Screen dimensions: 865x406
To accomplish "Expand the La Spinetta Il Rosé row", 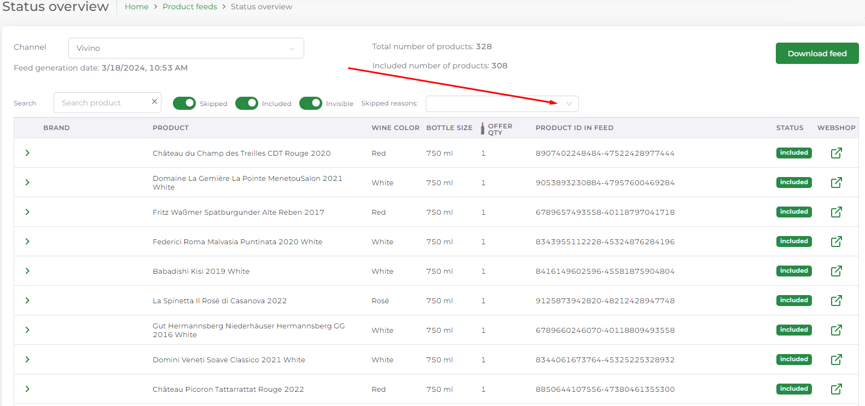I will point(27,301).
